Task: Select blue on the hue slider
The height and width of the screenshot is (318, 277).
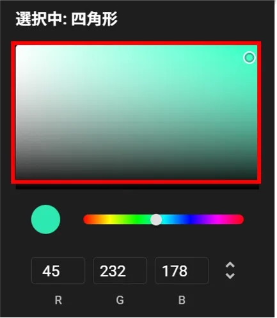Action: pyautogui.click(x=190, y=219)
